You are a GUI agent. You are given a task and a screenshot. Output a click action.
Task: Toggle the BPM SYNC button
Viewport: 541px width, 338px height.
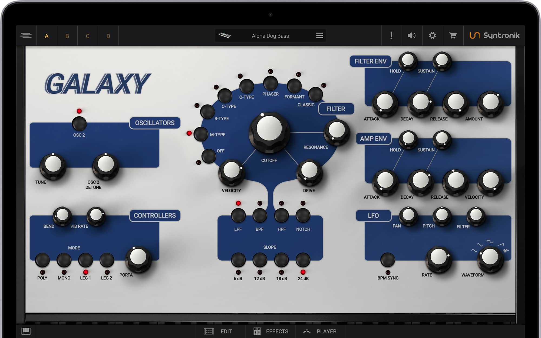pyautogui.click(x=388, y=260)
